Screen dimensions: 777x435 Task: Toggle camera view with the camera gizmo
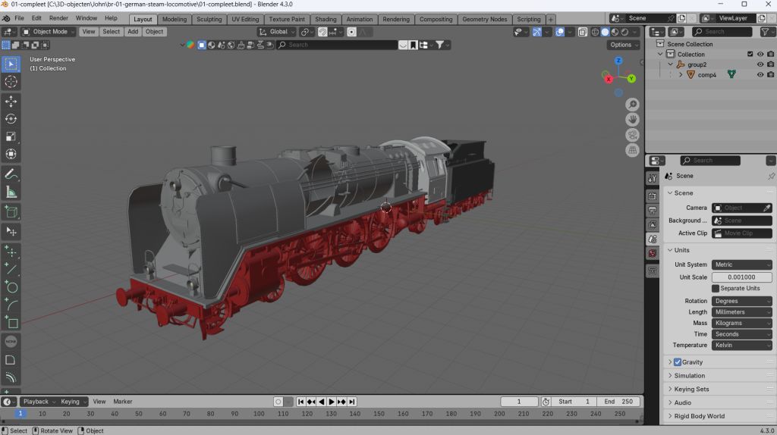click(632, 135)
